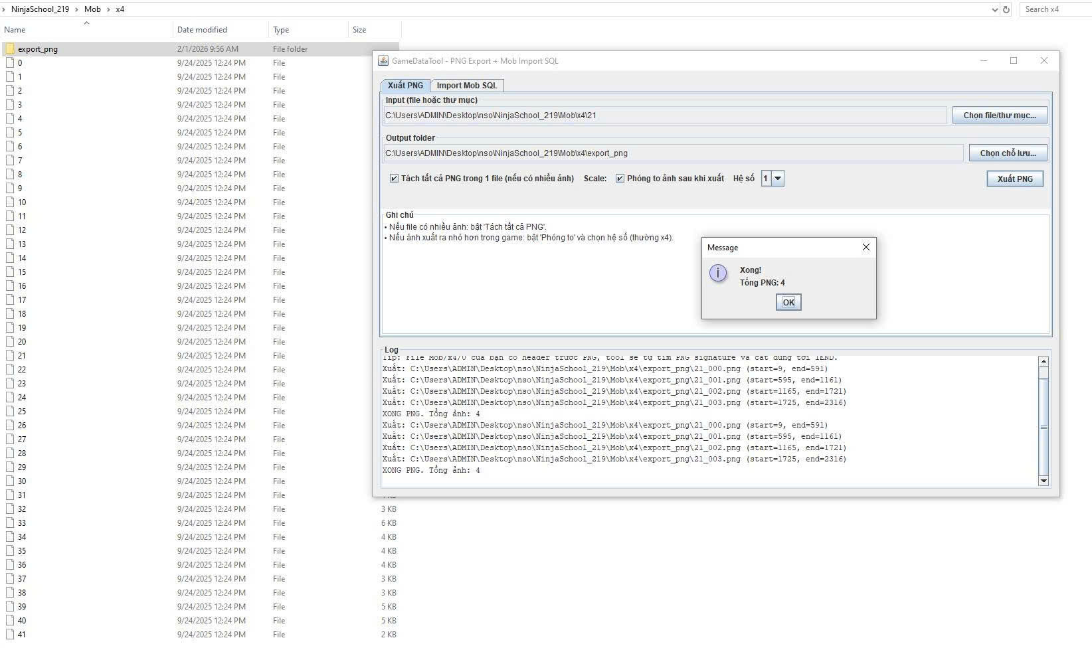
Task: Open the address bar history dropdown
Action: 994,9
